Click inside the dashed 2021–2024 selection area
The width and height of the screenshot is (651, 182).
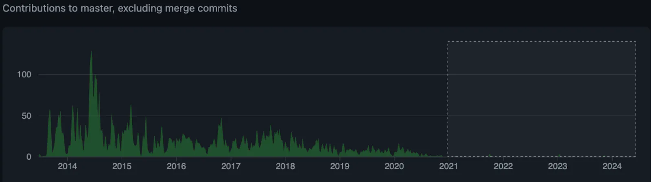(542, 99)
